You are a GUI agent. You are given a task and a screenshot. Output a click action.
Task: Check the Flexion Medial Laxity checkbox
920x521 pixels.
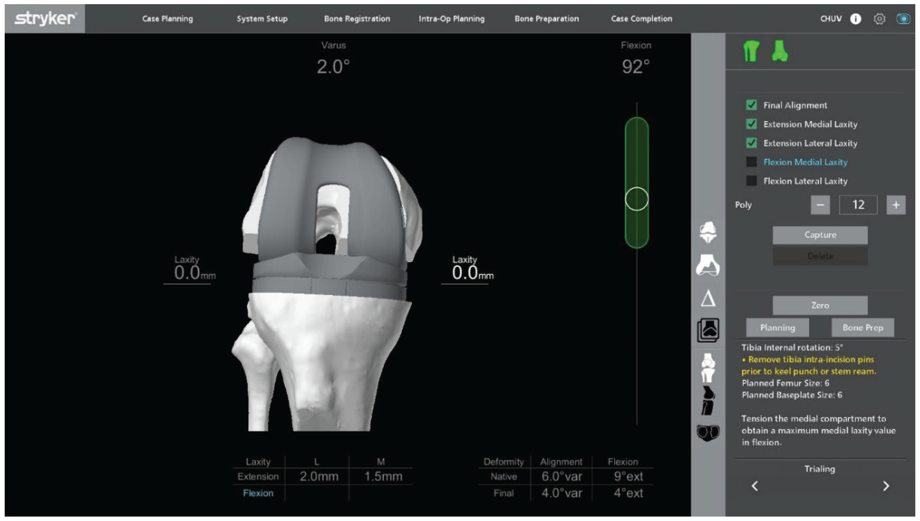click(751, 162)
